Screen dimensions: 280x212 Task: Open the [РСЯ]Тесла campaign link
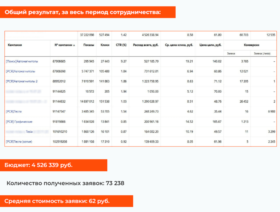coord(14,111)
